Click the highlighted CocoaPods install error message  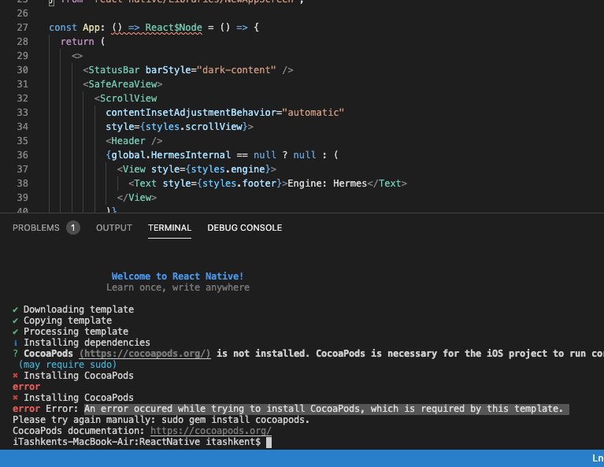(x=327, y=409)
